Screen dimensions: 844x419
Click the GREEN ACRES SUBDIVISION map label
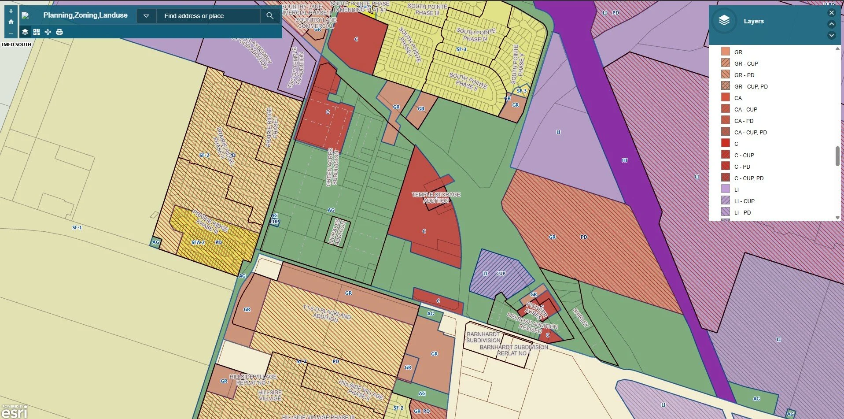click(x=333, y=167)
